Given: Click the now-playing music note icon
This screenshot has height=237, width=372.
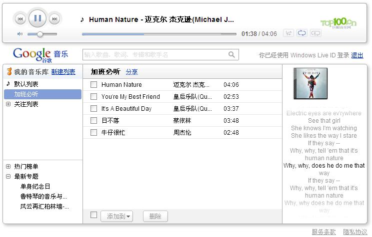Looking at the screenshot, I should coord(82,19).
